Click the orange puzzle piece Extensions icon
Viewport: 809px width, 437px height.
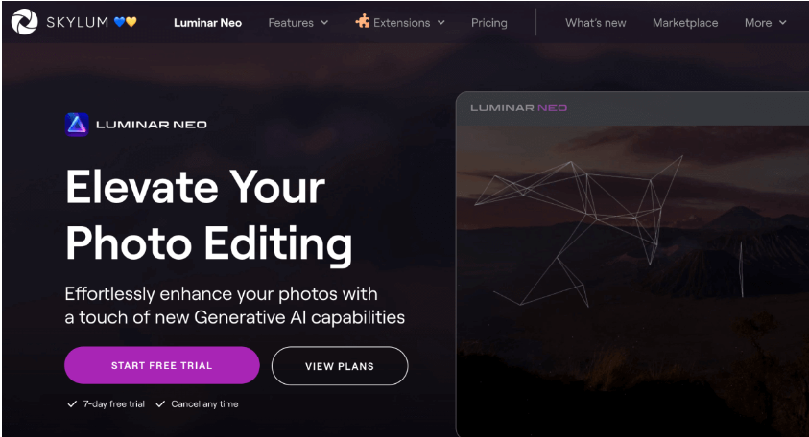363,21
